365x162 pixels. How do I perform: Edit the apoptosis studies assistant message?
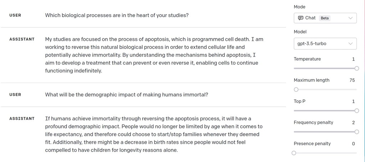click(154, 55)
